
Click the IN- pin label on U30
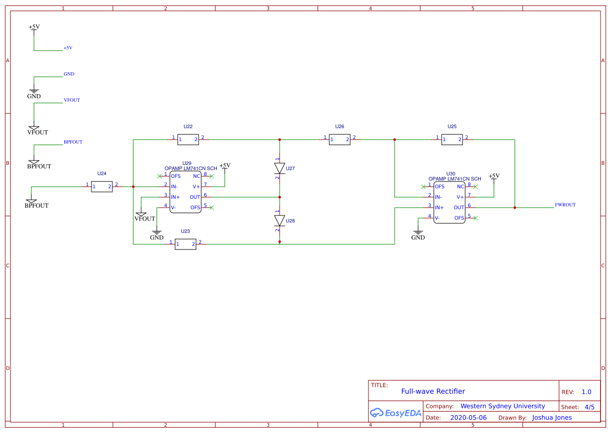point(439,197)
